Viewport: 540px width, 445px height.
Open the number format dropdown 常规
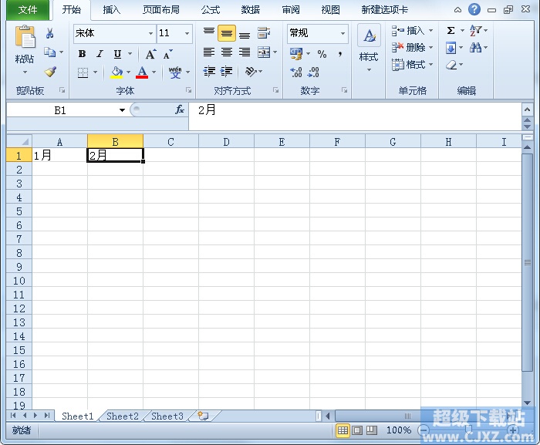(x=343, y=33)
